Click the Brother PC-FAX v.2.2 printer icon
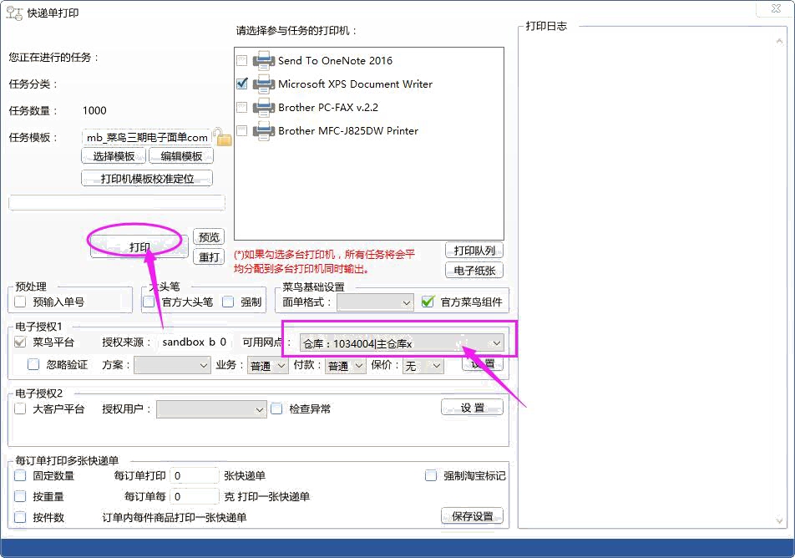 [x=264, y=107]
